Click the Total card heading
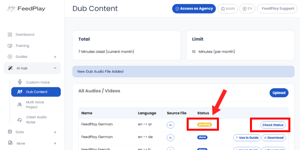 (x=84, y=39)
